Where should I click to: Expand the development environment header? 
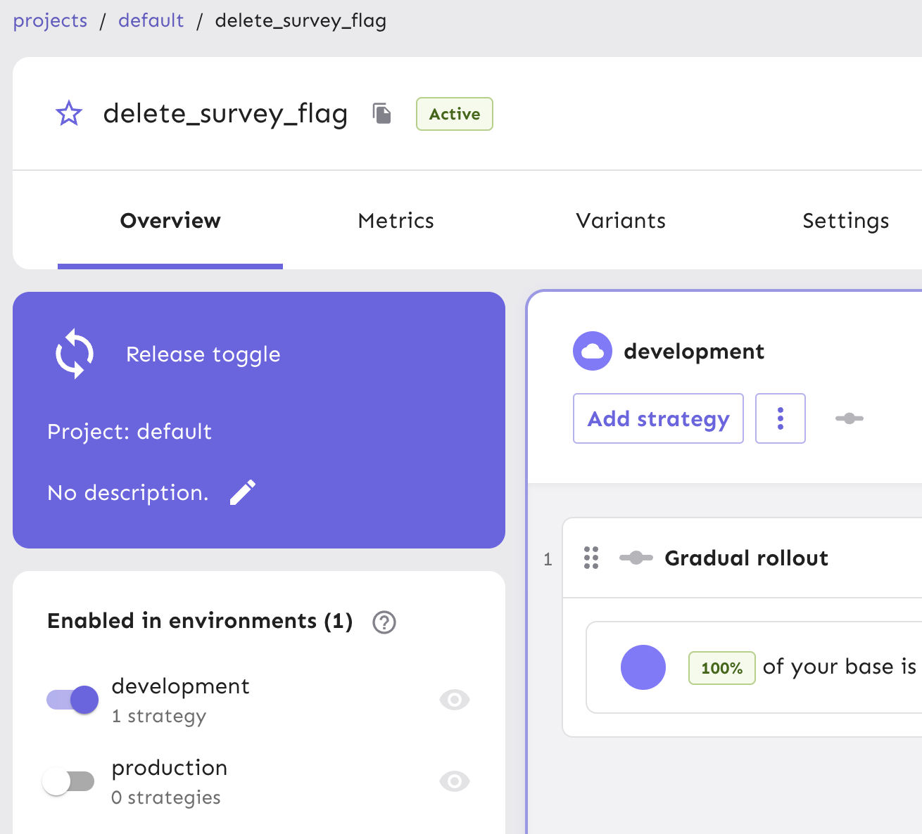[x=693, y=351]
